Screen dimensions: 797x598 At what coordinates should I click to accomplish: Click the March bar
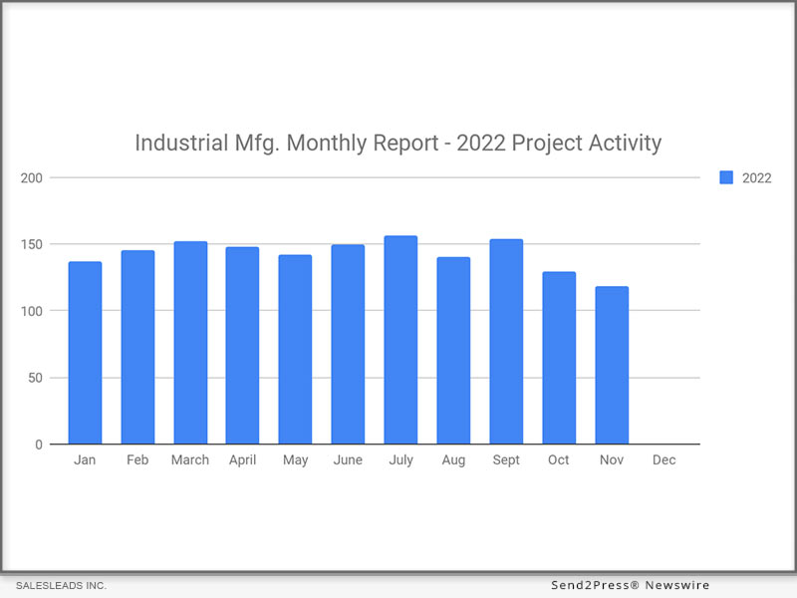tap(190, 343)
